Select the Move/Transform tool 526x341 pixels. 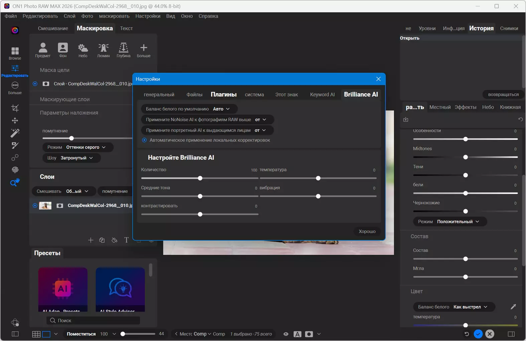tap(15, 120)
